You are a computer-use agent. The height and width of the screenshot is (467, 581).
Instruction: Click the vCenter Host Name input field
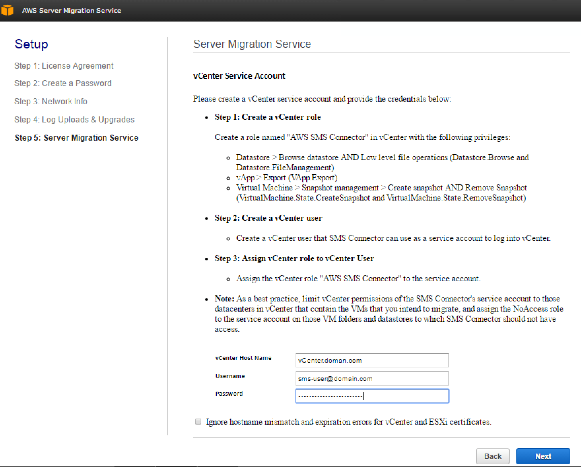[372, 360]
